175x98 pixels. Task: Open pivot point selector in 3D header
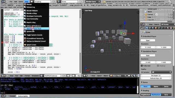[x=135, y=76]
